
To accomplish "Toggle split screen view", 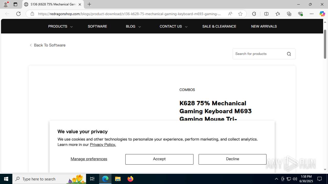I will coord(266,14).
